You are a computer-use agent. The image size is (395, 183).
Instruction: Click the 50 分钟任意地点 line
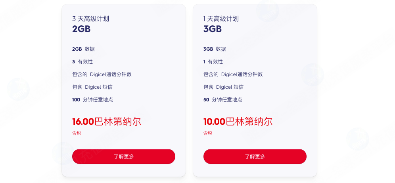[x=223, y=100]
